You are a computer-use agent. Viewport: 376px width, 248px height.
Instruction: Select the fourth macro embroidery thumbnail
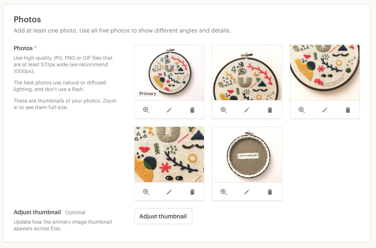point(169,154)
